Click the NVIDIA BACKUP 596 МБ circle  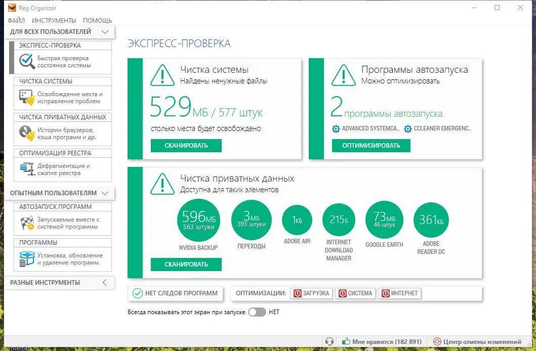[198, 221]
